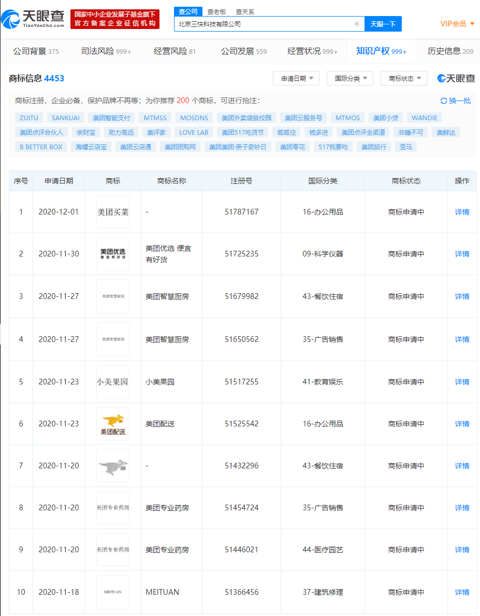This screenshot has width=480, height=616.
Task: Open 详情 for registration 51787167
Action: click(x=462, y=212)
